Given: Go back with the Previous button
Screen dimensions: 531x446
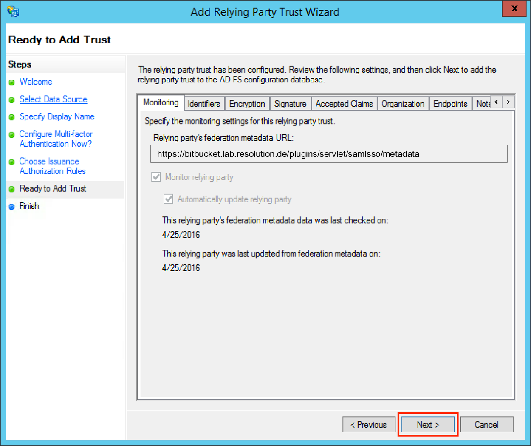Looking at the screenshot, I should click(x=369, y=424).
